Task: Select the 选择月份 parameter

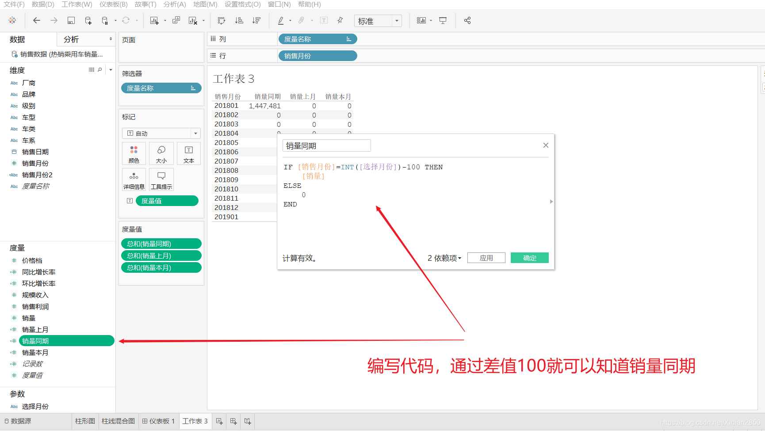Action: (x=35, y=406)
